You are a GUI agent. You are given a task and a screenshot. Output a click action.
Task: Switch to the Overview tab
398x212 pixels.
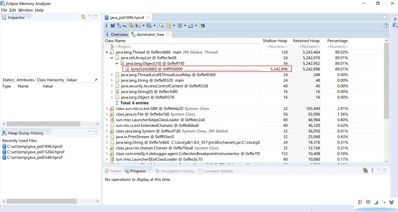click(x=117, y=34)
